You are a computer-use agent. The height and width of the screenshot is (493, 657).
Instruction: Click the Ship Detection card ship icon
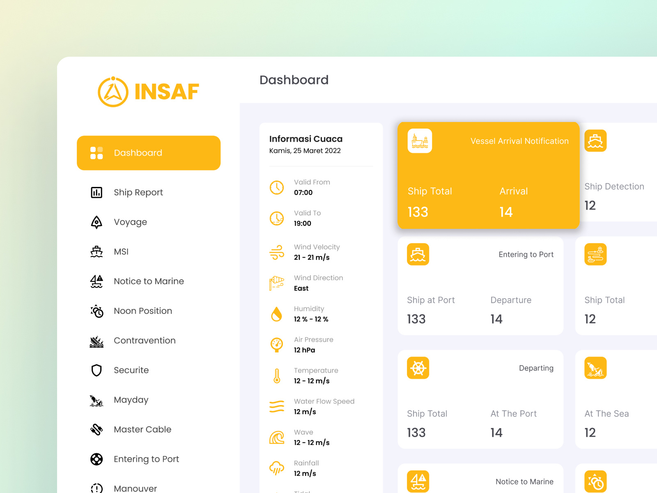[x=595, y=141]
